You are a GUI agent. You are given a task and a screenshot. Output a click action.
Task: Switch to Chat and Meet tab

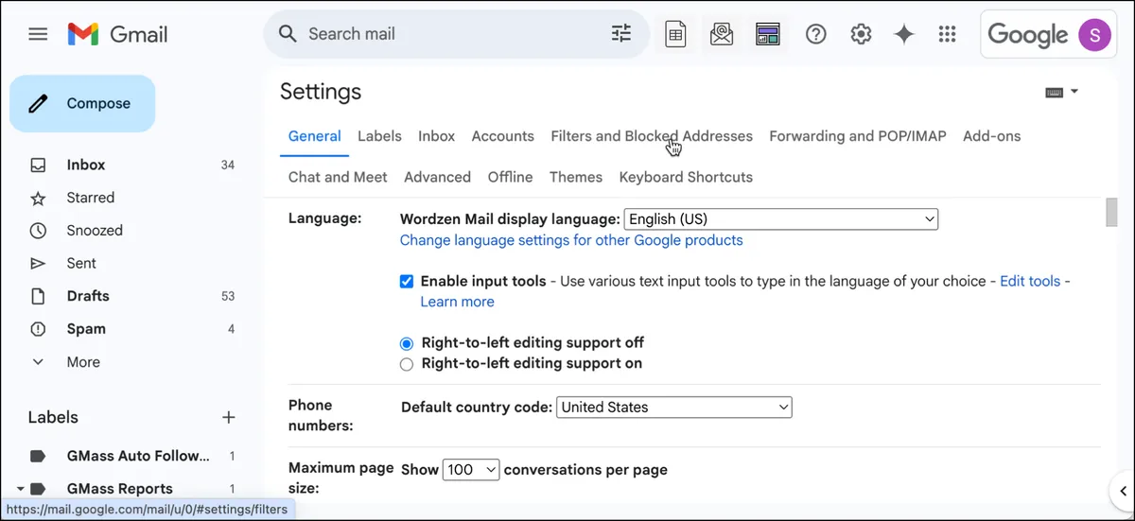click(x=338, y=177)
